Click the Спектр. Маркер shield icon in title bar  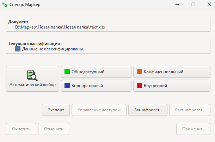click(5, 5)
